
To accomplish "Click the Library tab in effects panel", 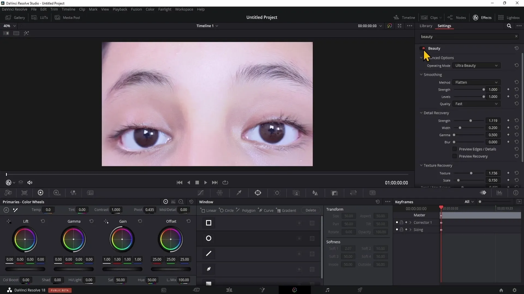I will pos(426,26).
